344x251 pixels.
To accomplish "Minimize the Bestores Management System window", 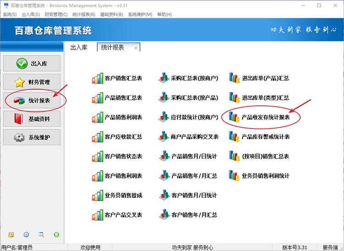I will (303, 5).
